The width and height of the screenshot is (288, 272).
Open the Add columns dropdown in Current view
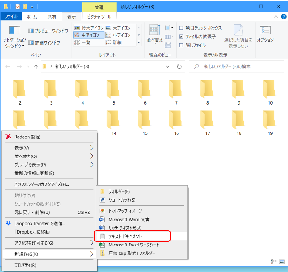pos(169,37)
